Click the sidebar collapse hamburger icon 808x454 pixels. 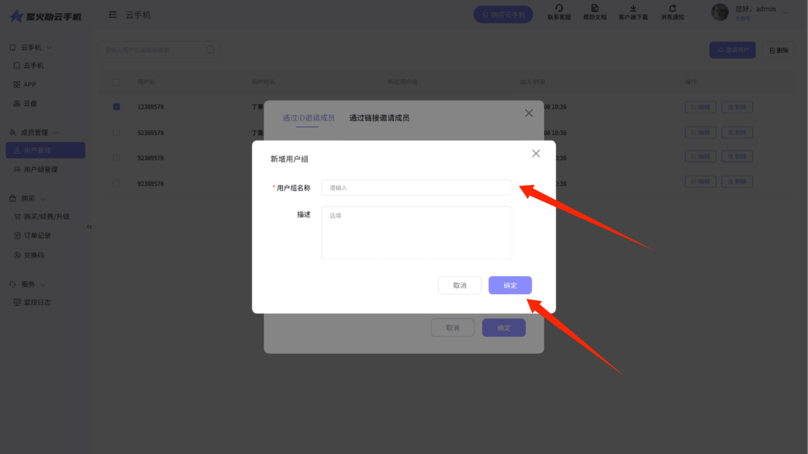coord(112,15)
